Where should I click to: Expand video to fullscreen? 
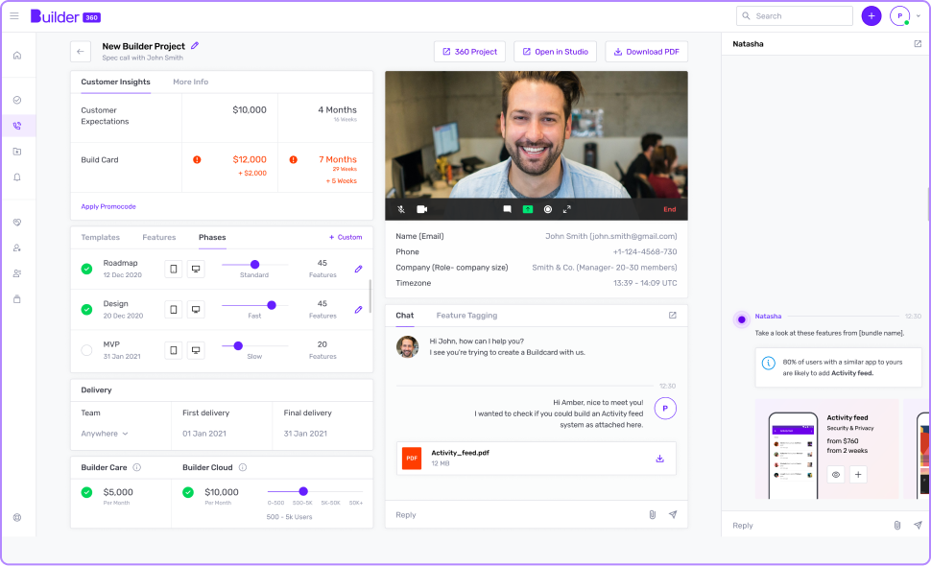pyautogui.click(x=567, y=209)
